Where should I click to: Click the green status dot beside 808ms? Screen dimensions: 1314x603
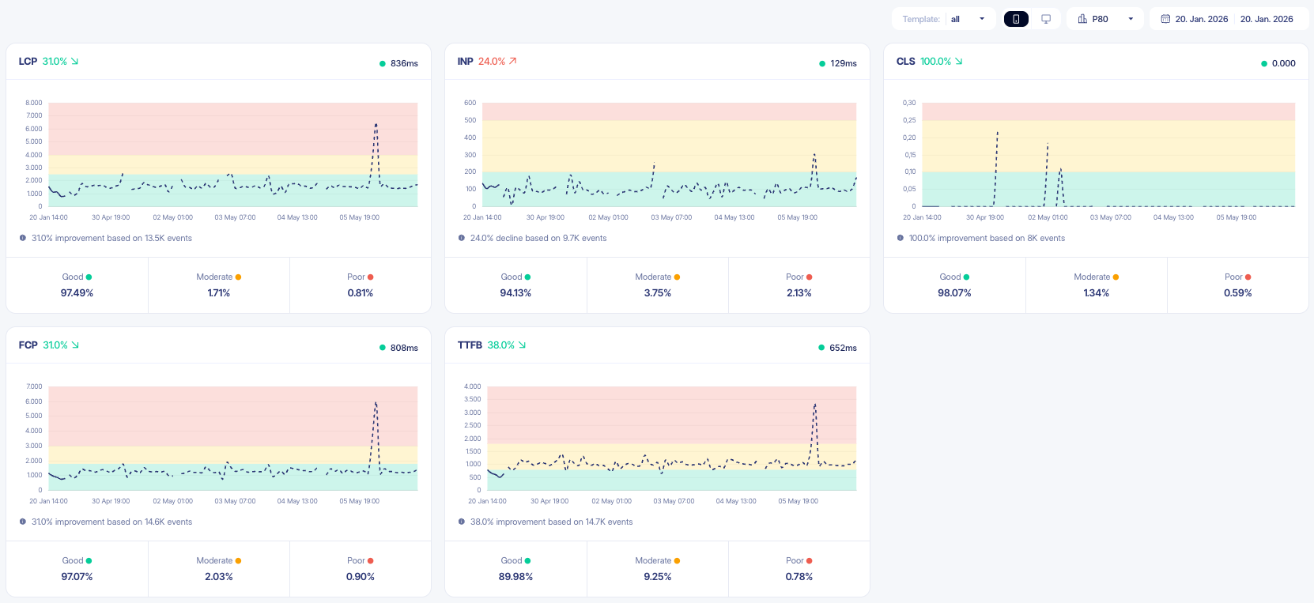[x=382, y=348]
